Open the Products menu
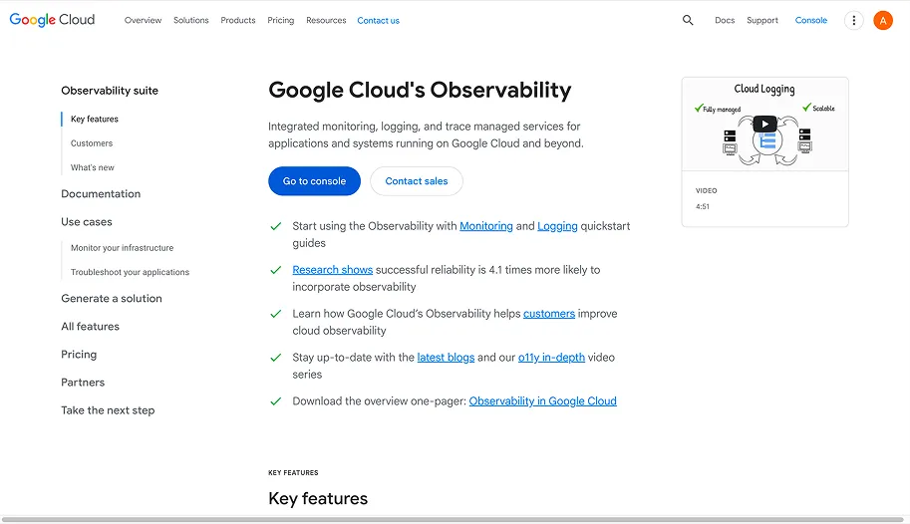Screen dimensions: 910x524 [x=238, y=20]
